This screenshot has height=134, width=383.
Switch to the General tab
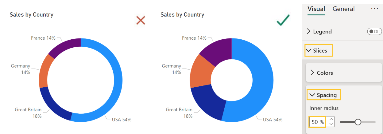point(343,9)
